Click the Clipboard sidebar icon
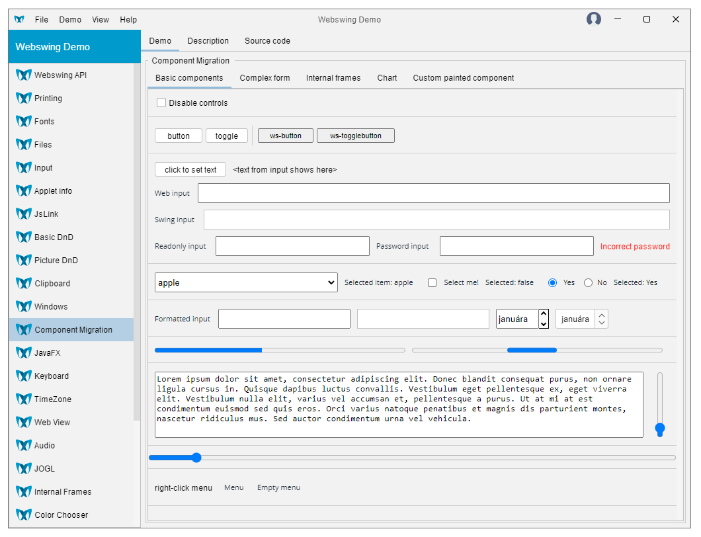This screenshot has height=537, width=701. (x=24, y=284)
